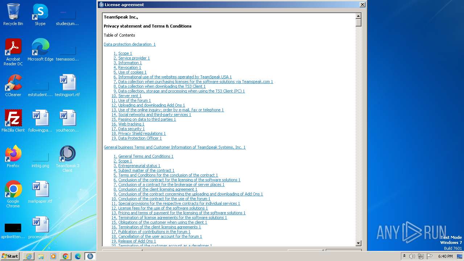Click the volume icon in system tray
This screenshot has height=261, width=464.
(412, 256)
